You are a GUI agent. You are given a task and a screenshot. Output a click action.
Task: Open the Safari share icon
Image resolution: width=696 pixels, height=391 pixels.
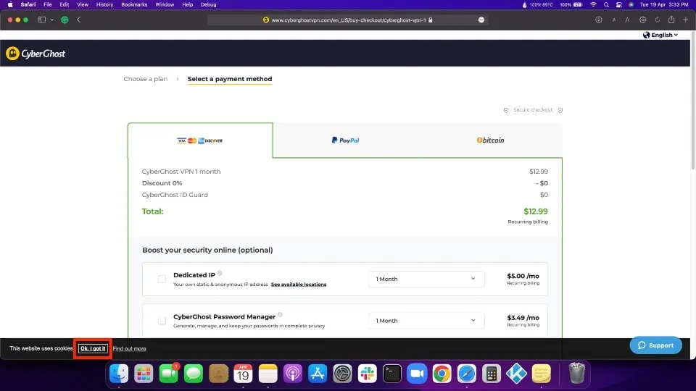click(x=671, y=20)
